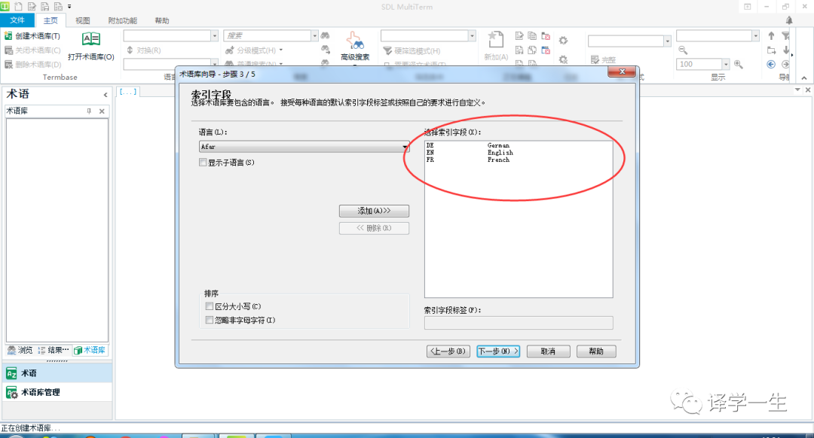Select the Browse (浏览) tab in side panel
This screenshot has height=438, width=814.
pyautogui.click(x=20, y=351)
